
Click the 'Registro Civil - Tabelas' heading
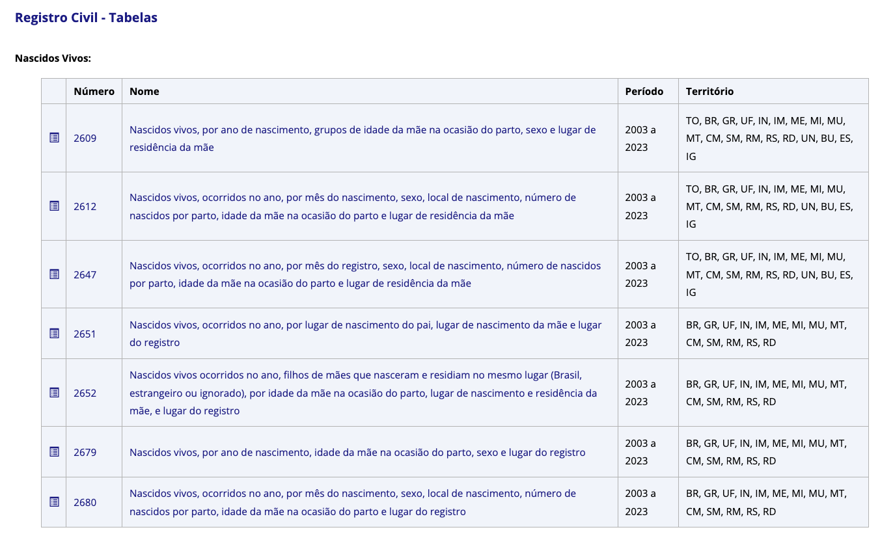[86, 18]
